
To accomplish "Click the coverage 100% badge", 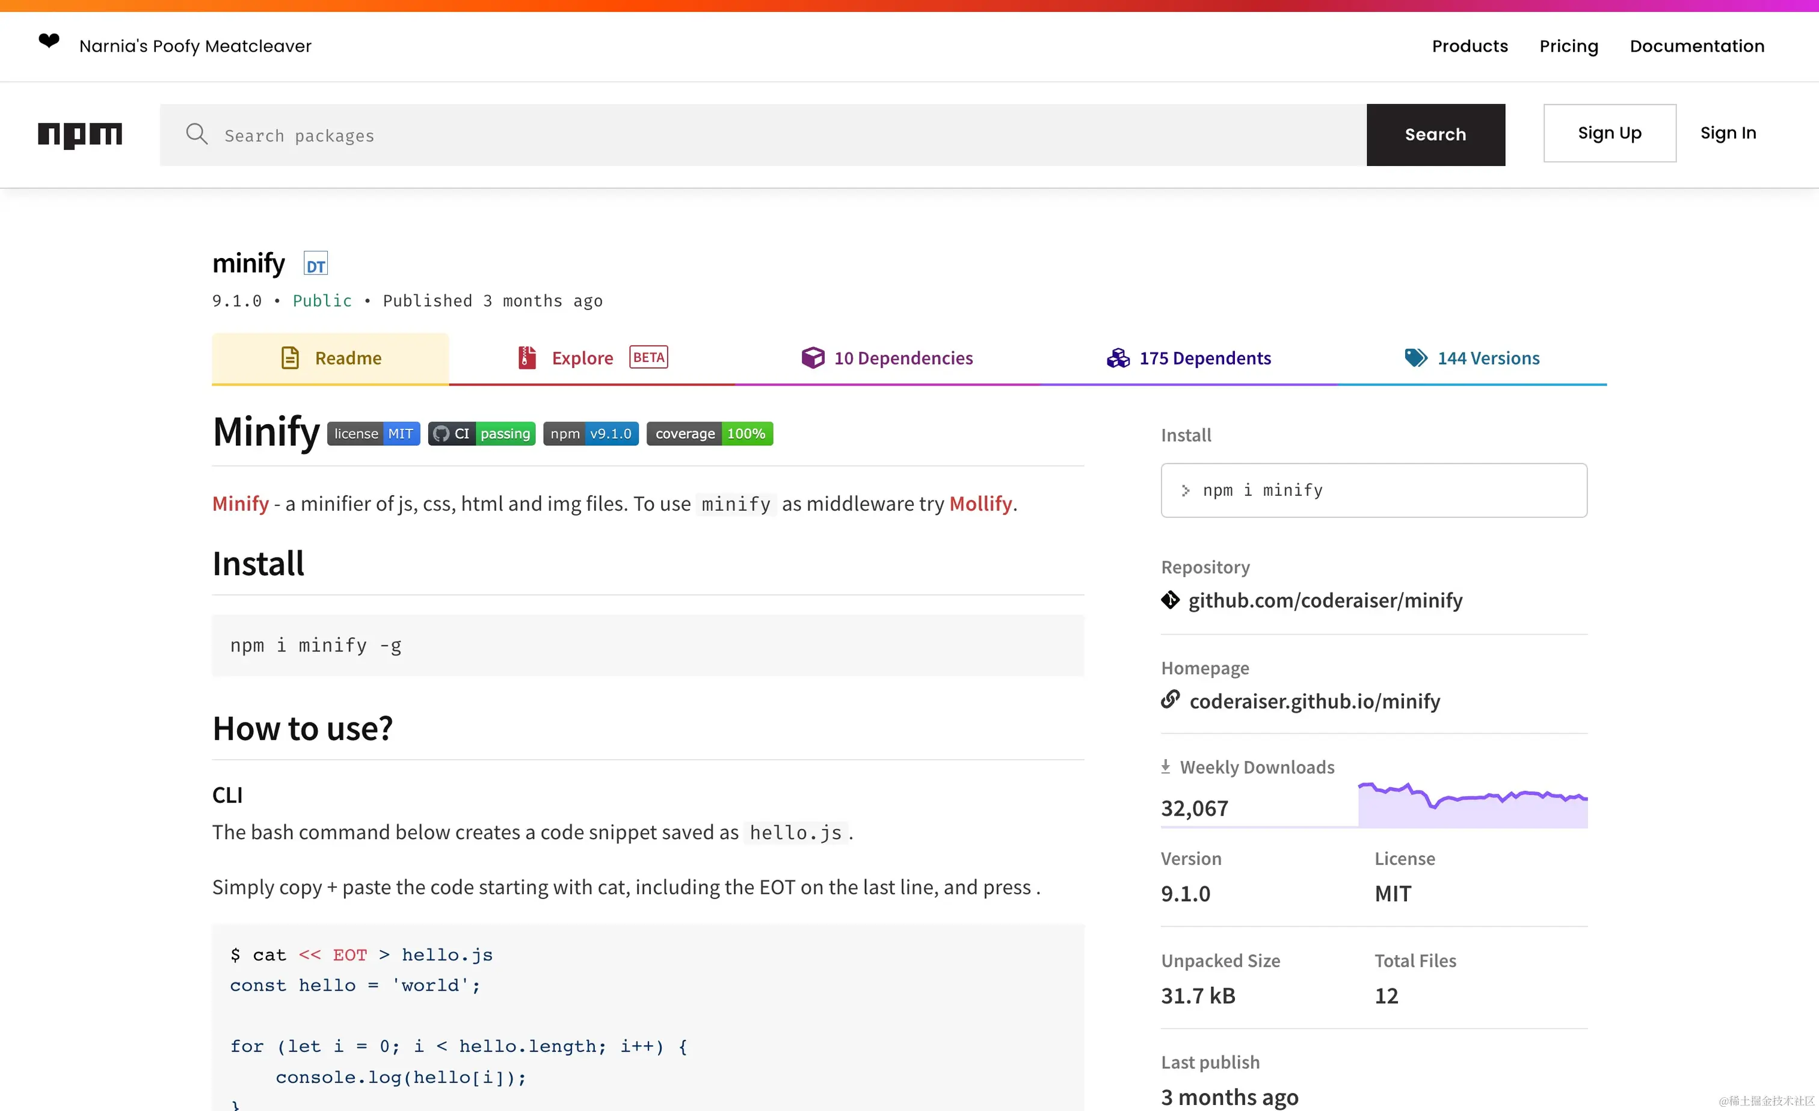I will (709, 434).
